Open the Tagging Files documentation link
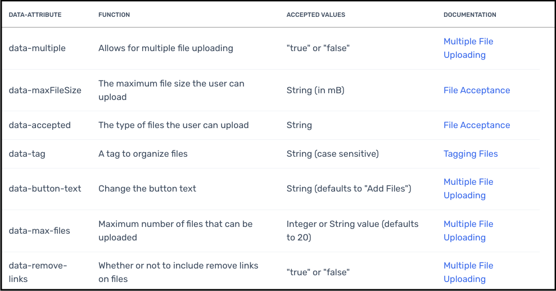Viewport: 556px width, 291px height. [470, 154]
